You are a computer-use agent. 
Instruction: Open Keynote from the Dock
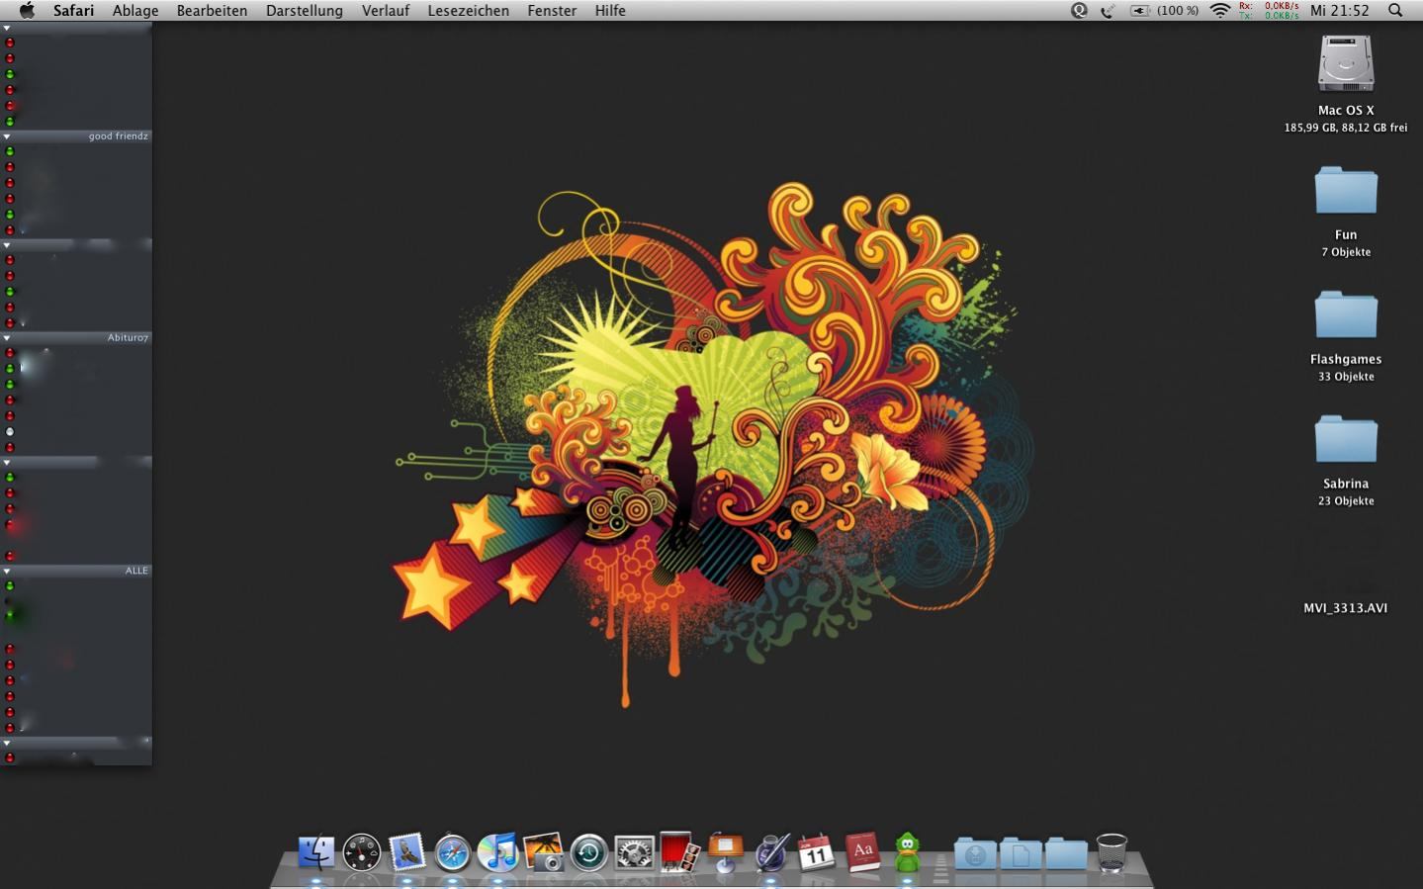tap(725, 851)
